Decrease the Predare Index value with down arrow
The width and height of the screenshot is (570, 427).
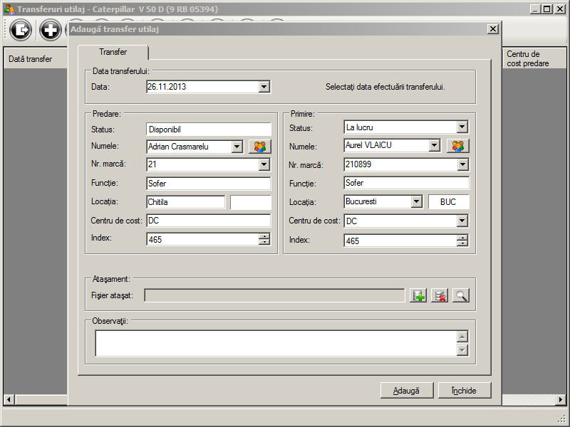coord(264,242)
